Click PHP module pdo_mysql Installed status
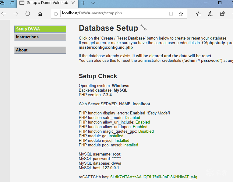 (131, 145)
